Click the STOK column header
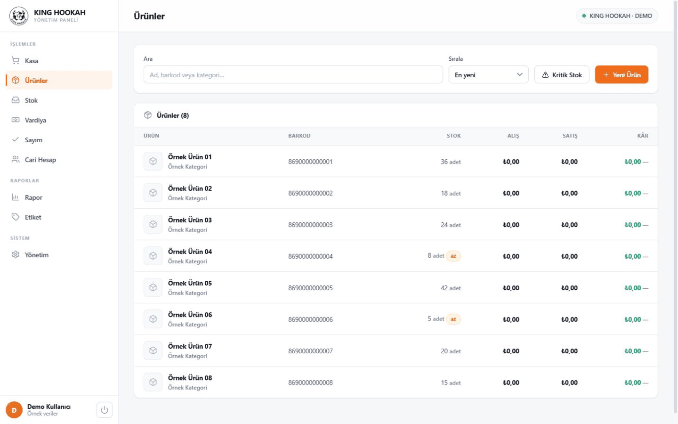This screenshot has height=424, width=678. tap(454, 136)
